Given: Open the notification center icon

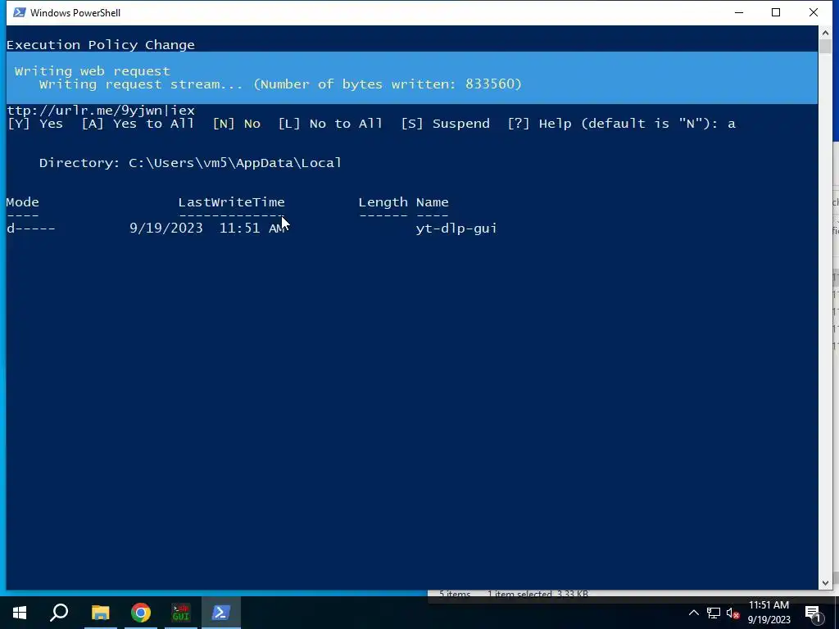Looking at the screenshot, I should point(813,613).
